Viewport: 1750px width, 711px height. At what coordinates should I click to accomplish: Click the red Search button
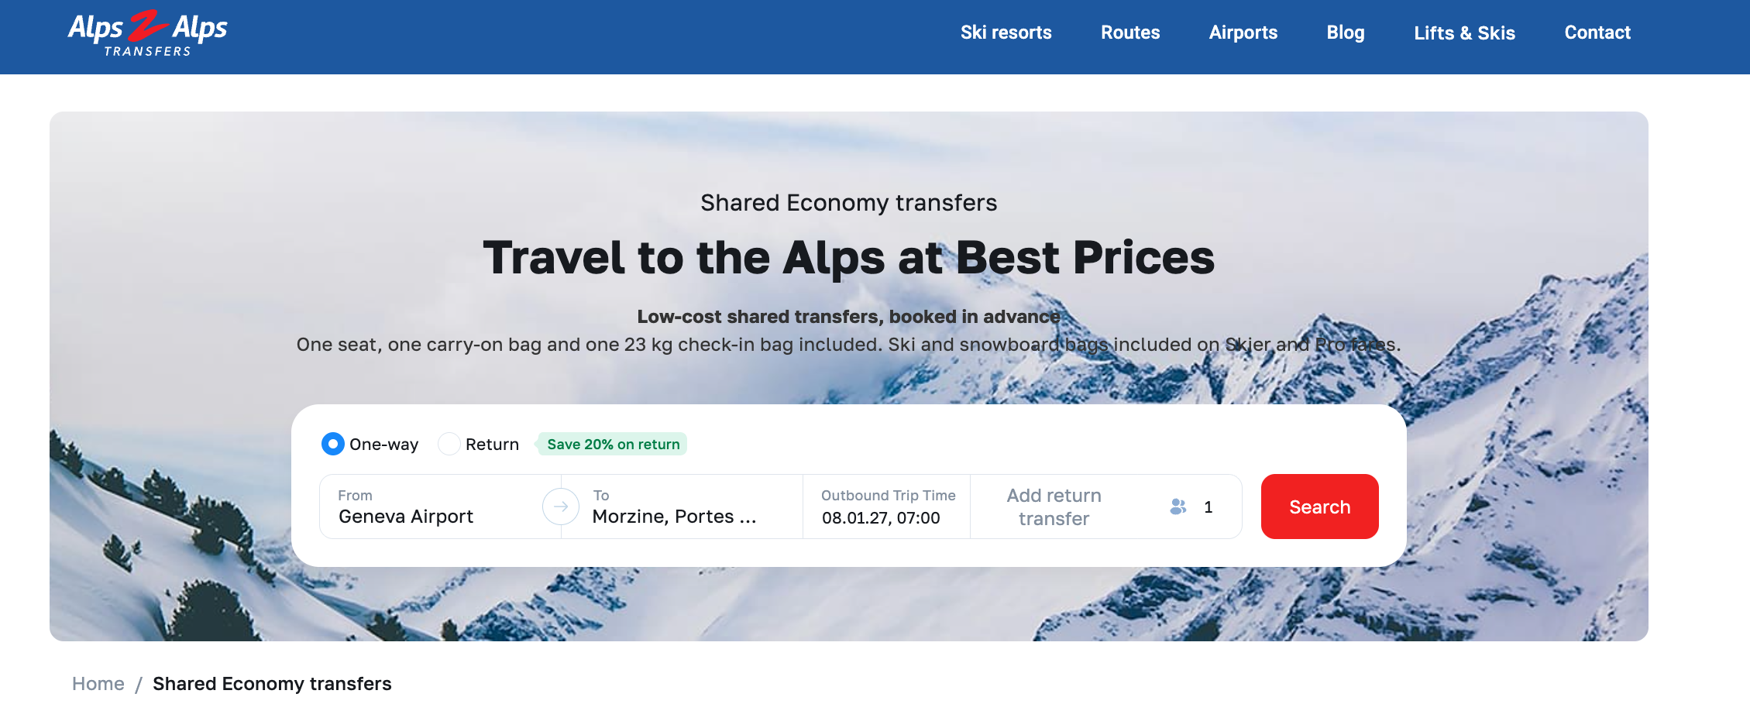coord(1320,507)
